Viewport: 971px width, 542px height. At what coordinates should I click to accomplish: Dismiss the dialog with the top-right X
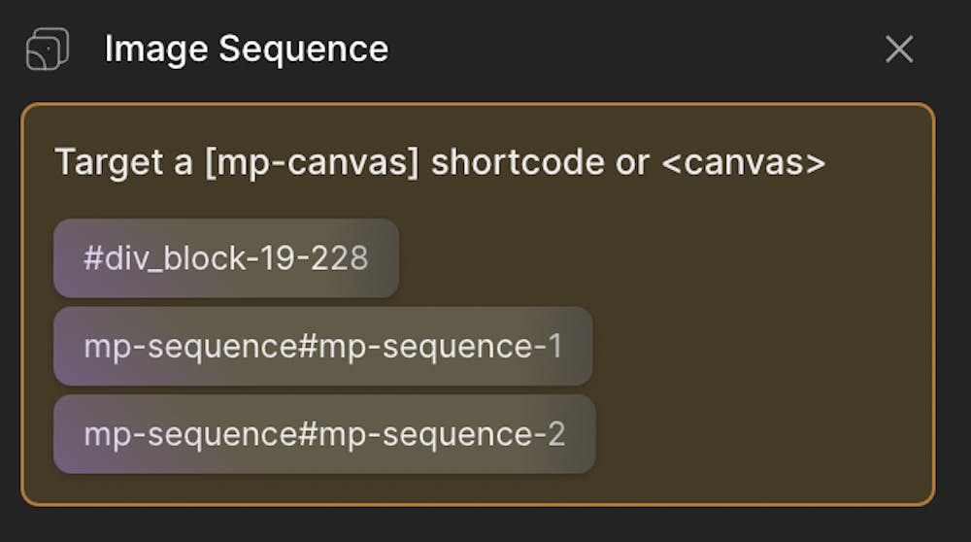pos(898,49)
